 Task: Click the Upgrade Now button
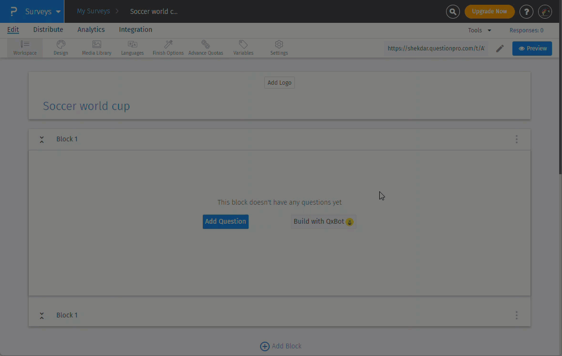point(489,11)
